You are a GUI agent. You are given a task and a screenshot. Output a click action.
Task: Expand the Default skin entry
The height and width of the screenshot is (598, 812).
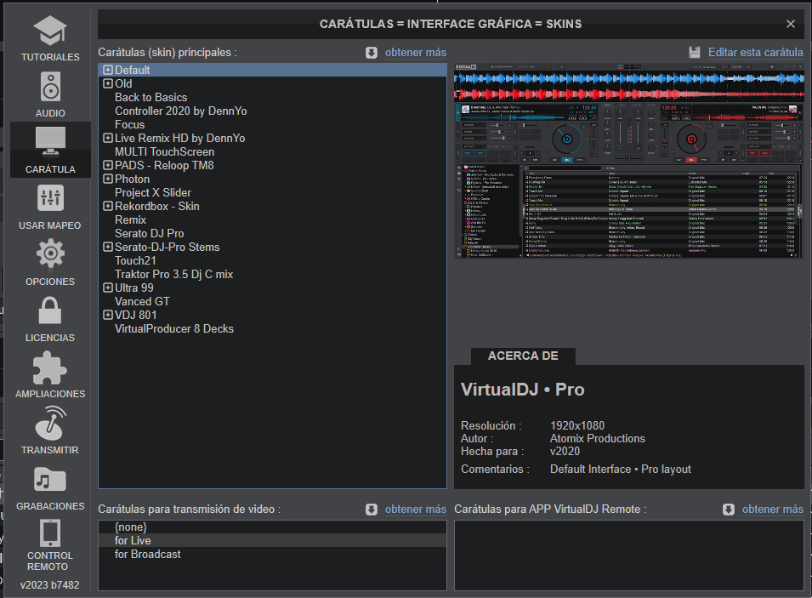pyautogui.click(x=108, y=70)
